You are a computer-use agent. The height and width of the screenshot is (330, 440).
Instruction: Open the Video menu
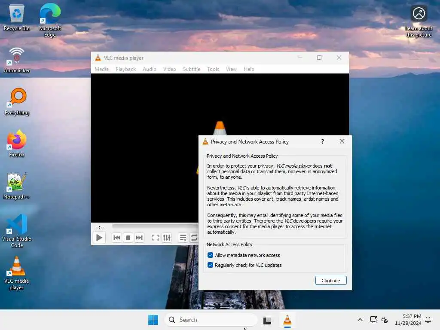[169, 69]
